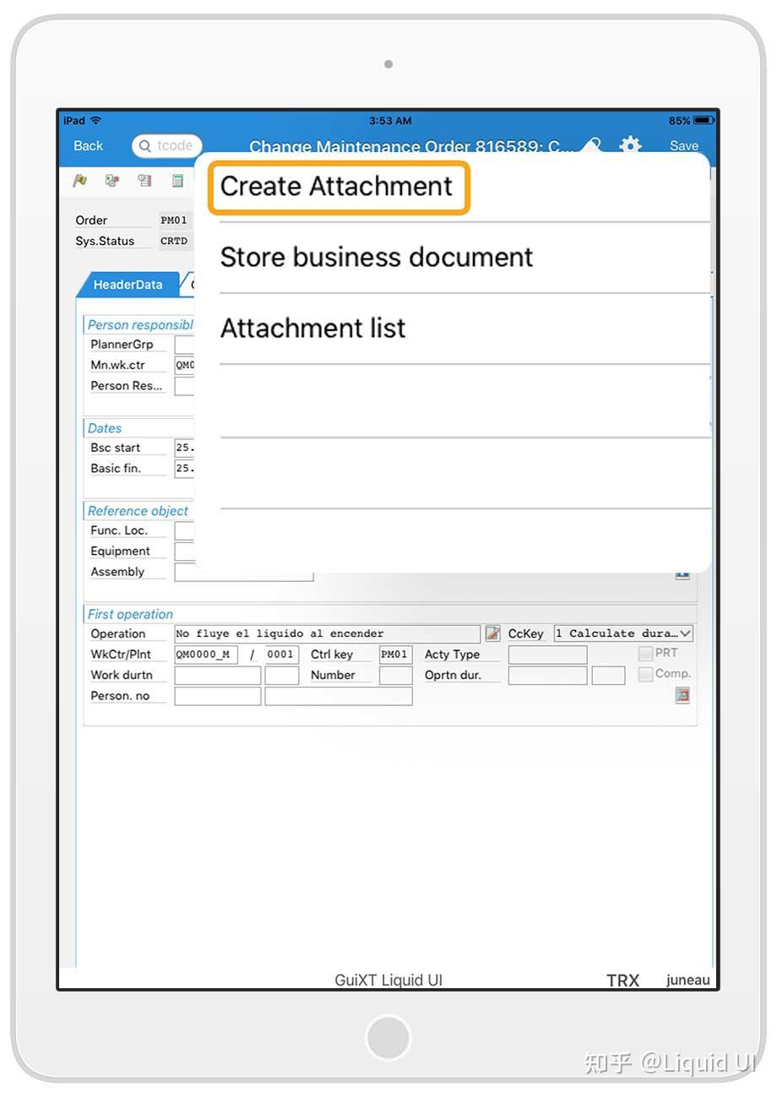Expand the Reference object section
Viewport: 777px width, 1098px height.
pos(138,511)
